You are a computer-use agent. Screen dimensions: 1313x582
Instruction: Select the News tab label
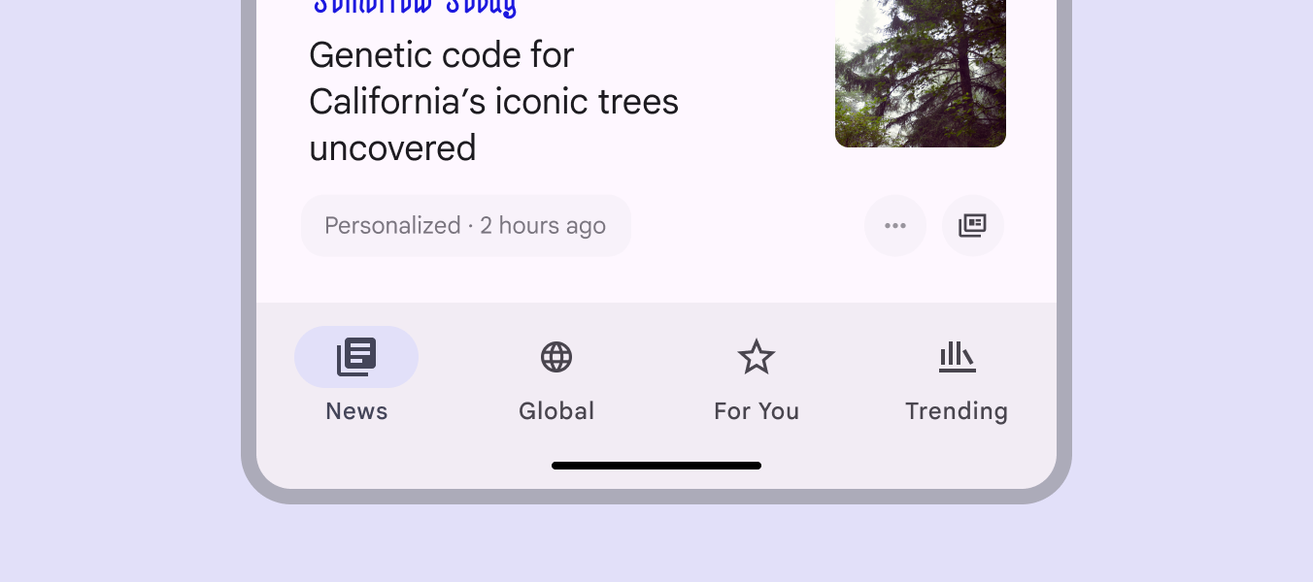coord(356,411)
